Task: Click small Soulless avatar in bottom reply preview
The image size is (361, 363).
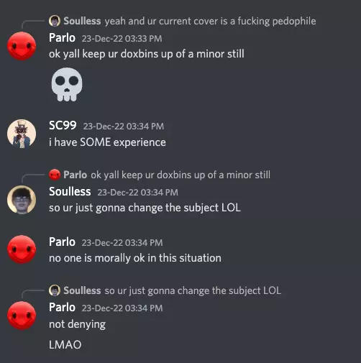Action: [55, 290]
